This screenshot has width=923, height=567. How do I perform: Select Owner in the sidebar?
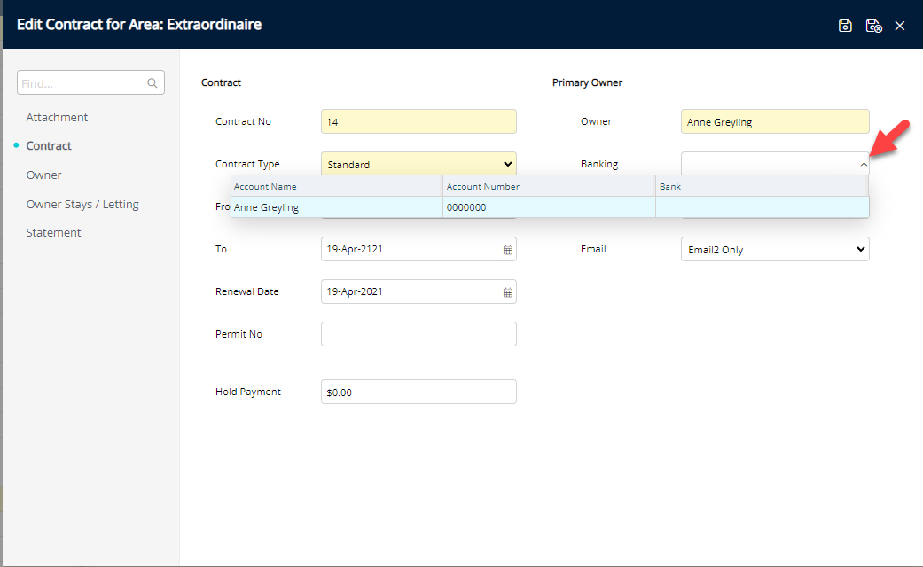43,175
